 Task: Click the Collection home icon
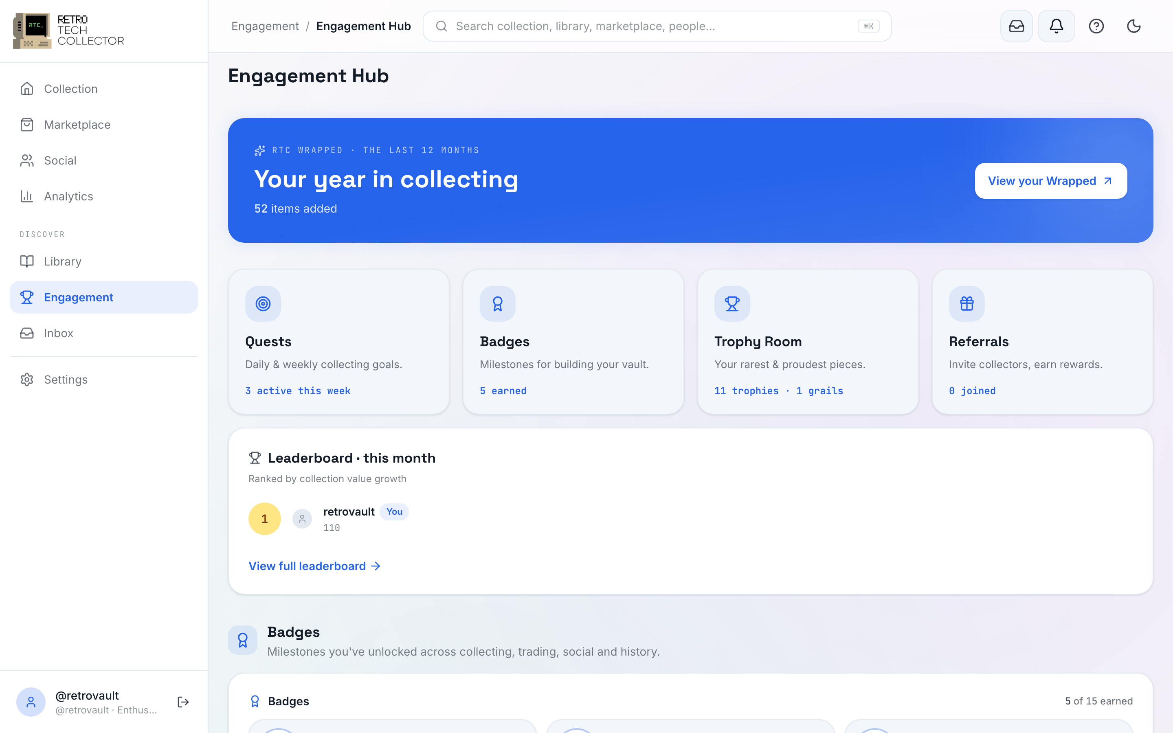pos(26,89)
